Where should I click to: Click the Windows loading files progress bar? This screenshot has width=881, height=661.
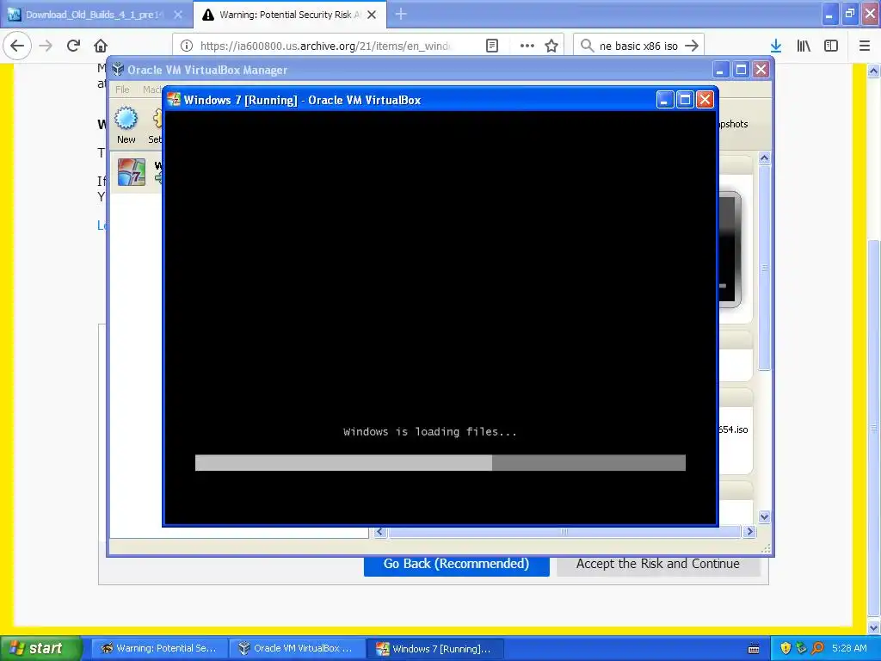(440, 462)
